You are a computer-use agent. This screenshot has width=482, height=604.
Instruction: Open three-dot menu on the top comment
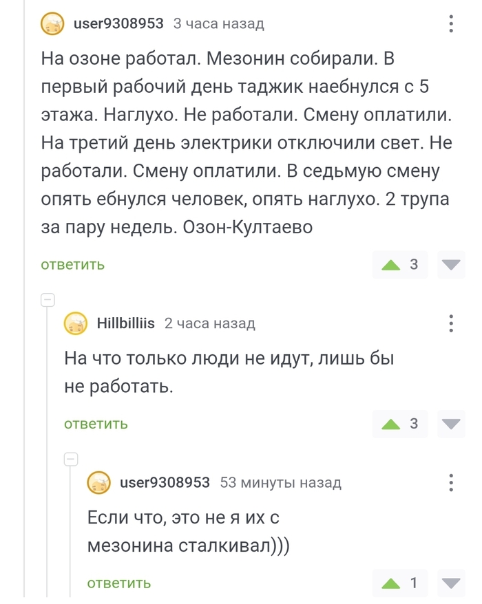(451, 25)
